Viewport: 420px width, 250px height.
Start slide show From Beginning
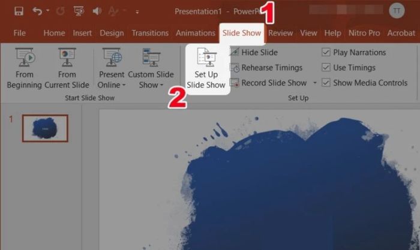point(25,68)
